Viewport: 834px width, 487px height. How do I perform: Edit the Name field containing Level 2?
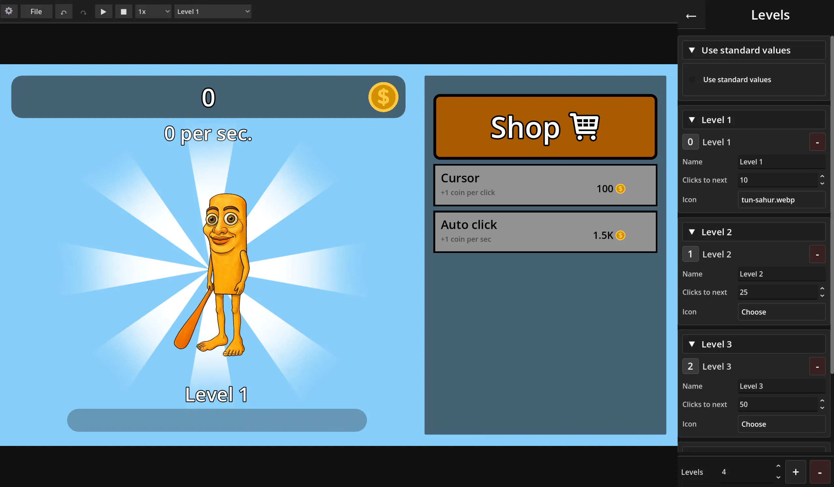(781, 274)
